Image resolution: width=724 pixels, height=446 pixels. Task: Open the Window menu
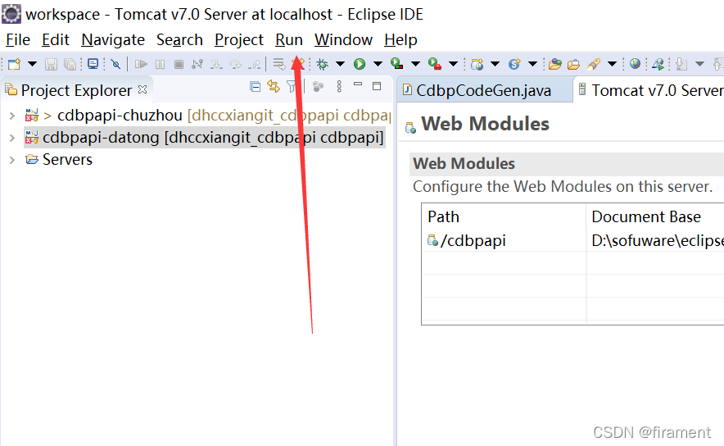[343, 39]
